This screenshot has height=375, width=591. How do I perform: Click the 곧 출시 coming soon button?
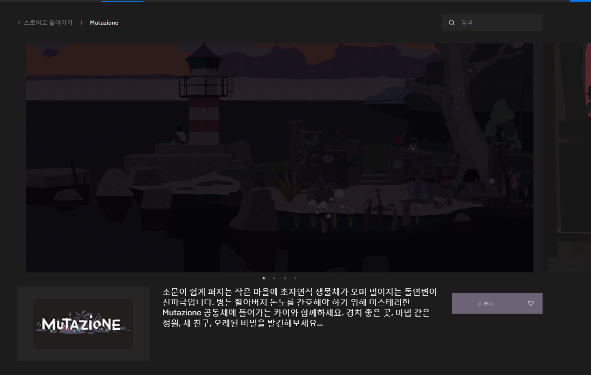(x=485, y=303)
